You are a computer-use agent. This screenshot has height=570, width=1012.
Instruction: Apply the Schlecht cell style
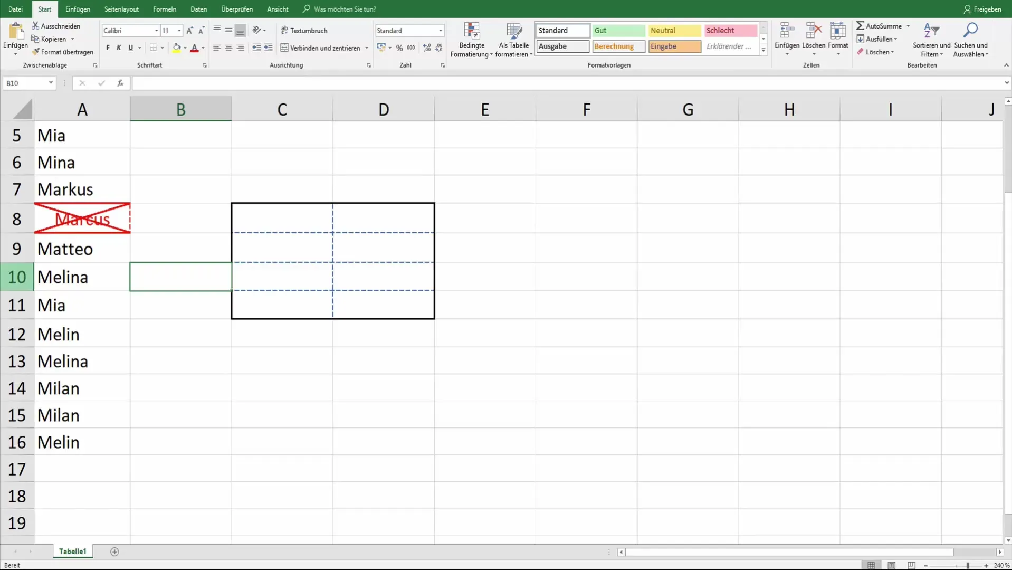730,31
